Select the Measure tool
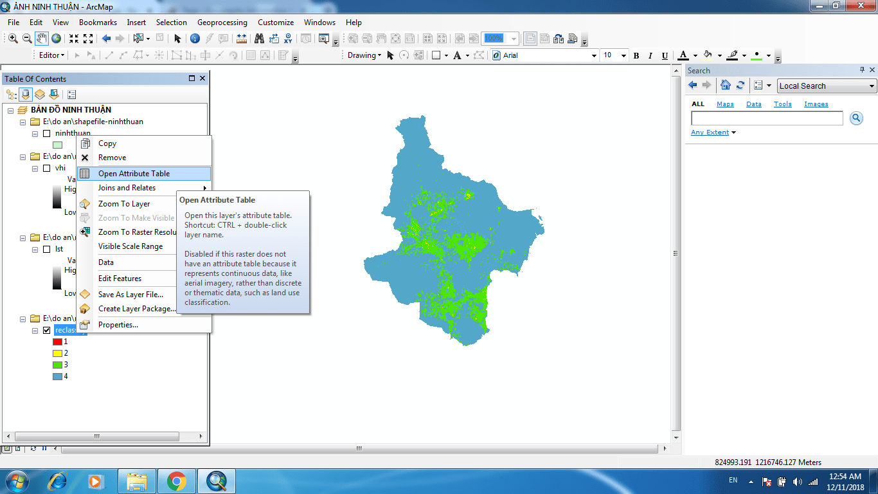Image resolution: width=878 pixels, height=494 pixels. [242, 38]
